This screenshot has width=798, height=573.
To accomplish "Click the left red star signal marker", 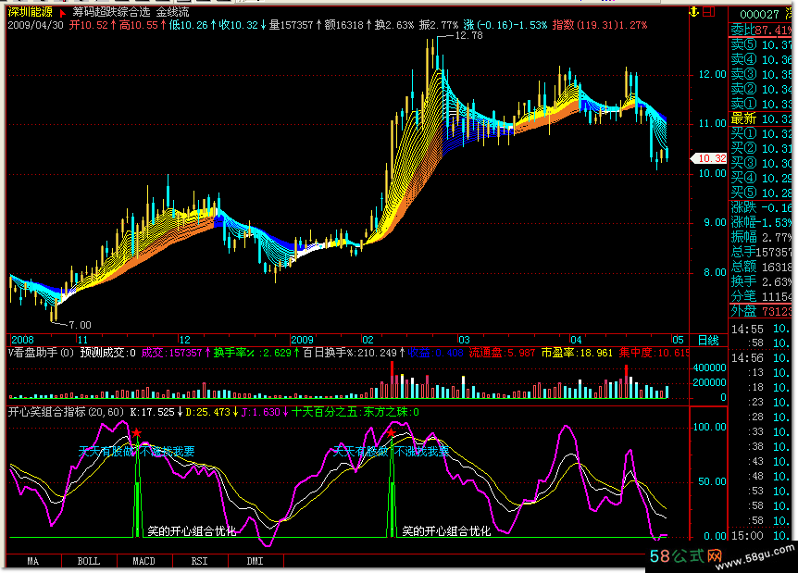I will (137, 433).
